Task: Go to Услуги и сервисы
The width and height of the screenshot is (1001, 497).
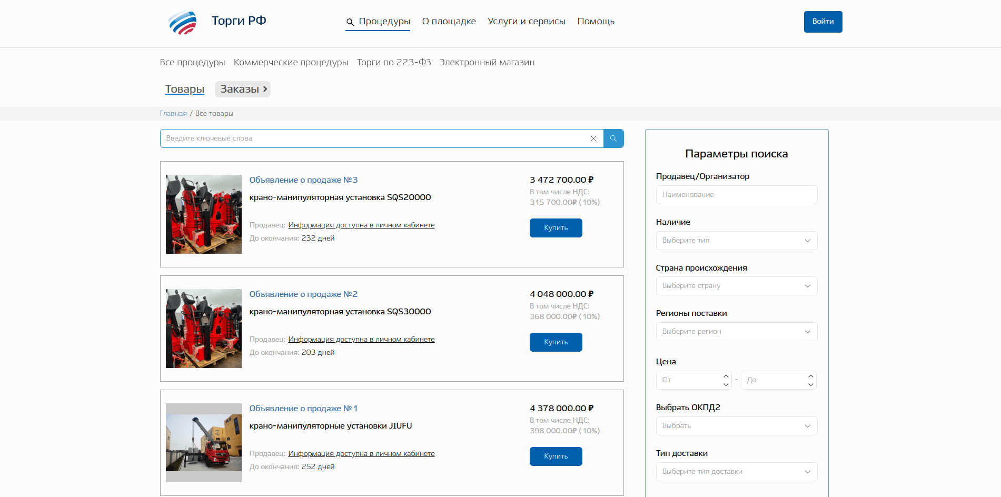Action: tap(527, 21)
